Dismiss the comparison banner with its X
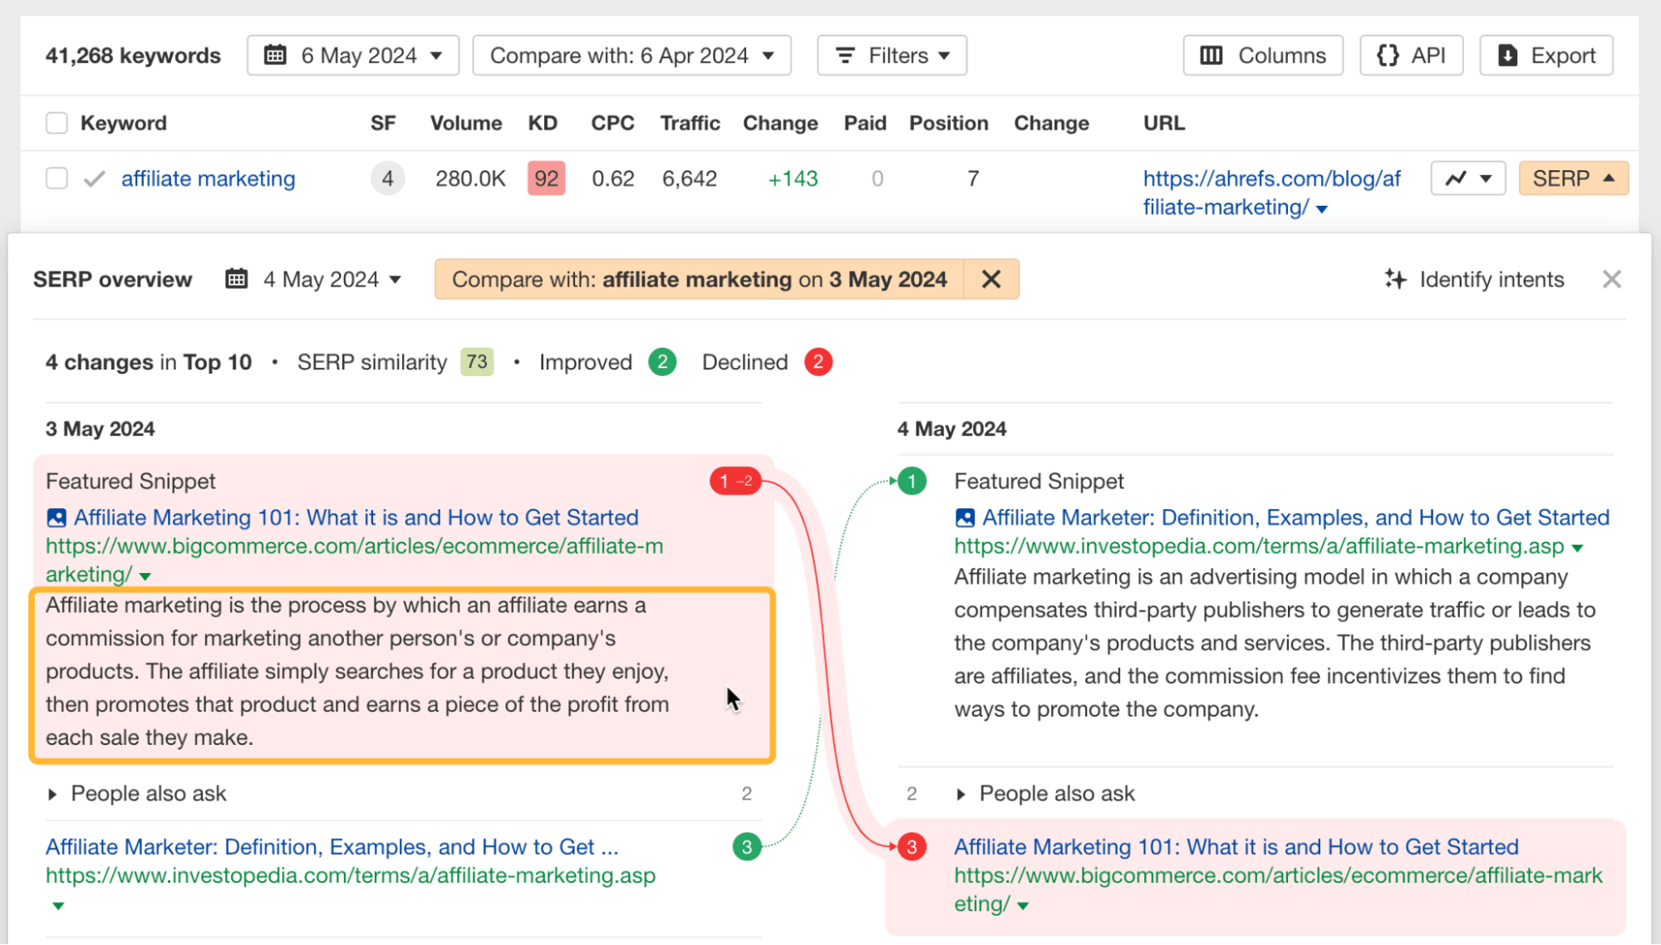This screenshot has width=1661, height=945. pos(991,279)
